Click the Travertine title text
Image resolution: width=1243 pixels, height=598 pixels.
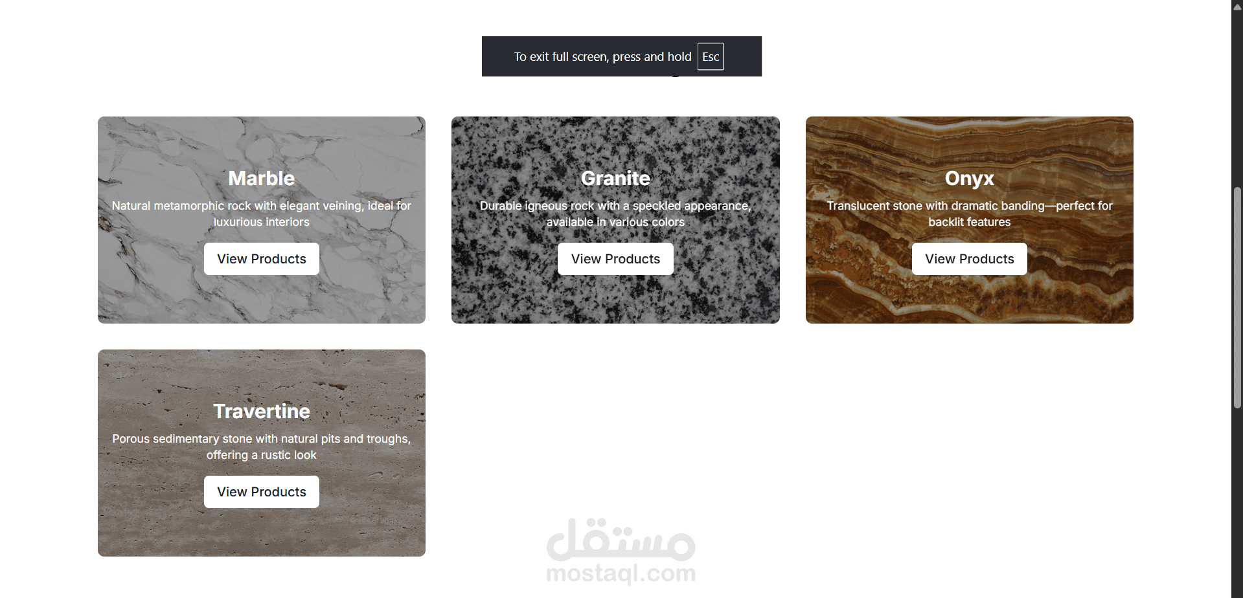(x=261, y=411)
